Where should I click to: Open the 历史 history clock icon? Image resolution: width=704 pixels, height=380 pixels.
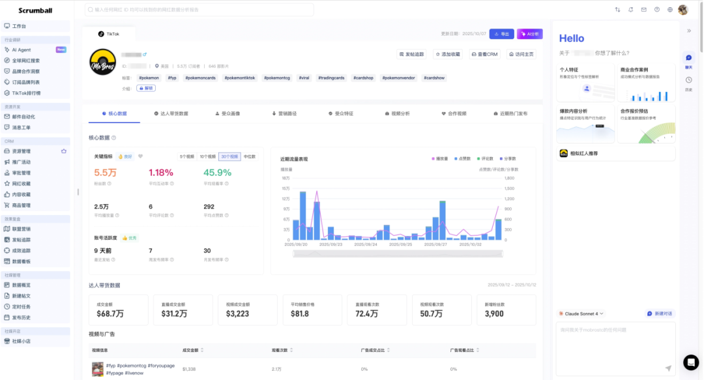pos(689,81)
